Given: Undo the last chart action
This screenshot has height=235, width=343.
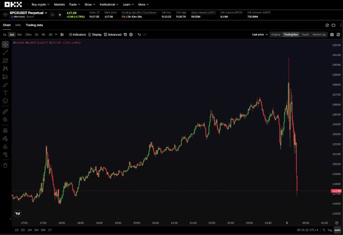Looking at the screenshot, I should pyautogui.click(x=139, y=35).
